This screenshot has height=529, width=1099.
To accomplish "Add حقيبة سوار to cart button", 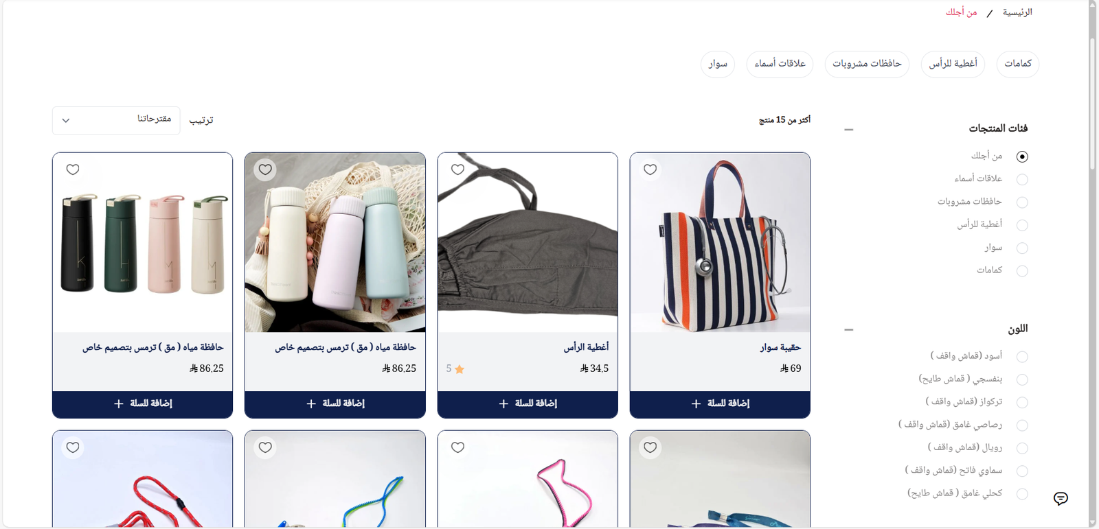I will 720,403.
